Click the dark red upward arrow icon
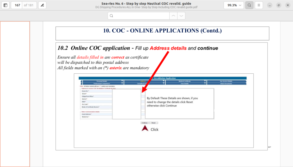 145,128
